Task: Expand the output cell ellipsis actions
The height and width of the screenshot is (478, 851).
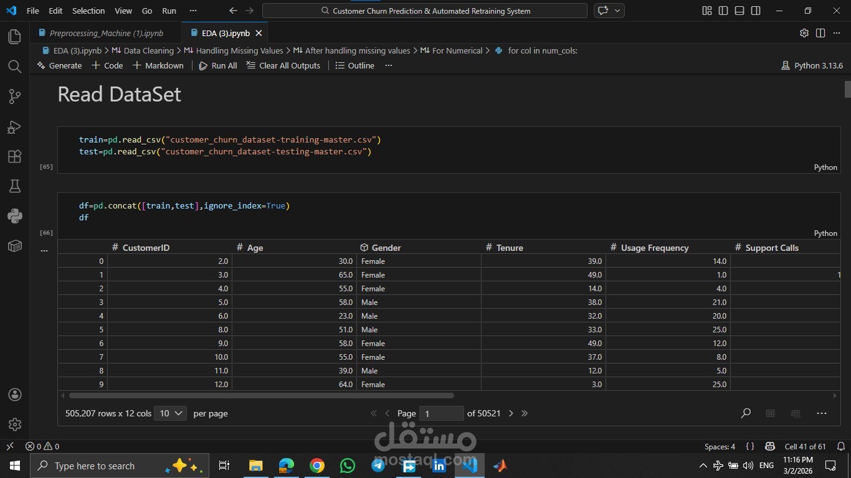Action: pos(44,250)
